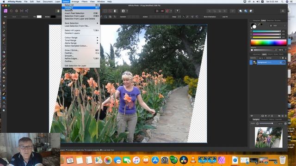Click the black Stroke colour swatch
This screenshot has width=296, height=166.
(53, 17)
